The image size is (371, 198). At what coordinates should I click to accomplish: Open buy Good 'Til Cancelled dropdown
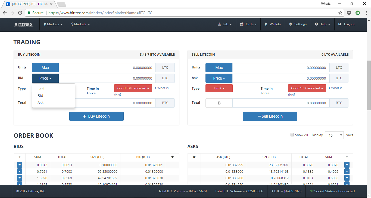click(x=133, y=88)
